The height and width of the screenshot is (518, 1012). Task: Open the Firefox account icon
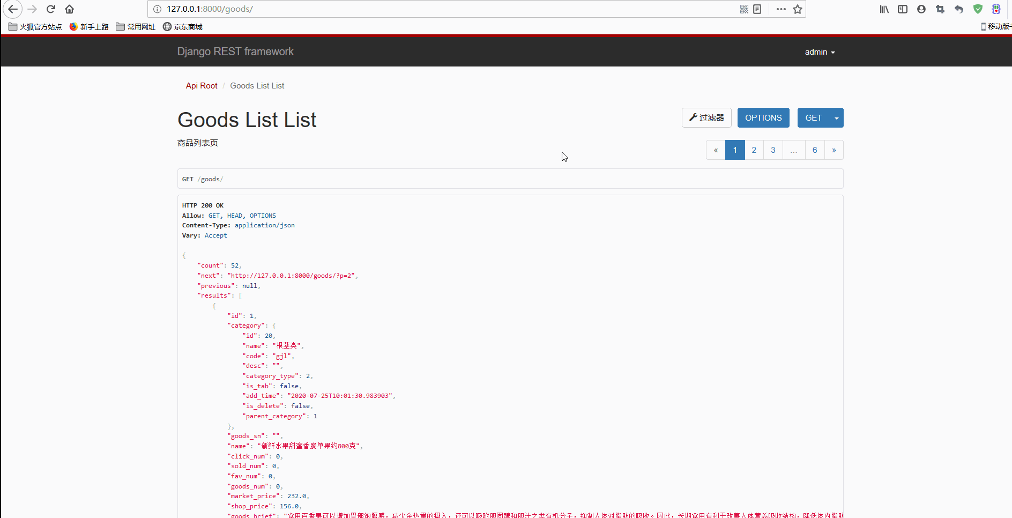(921, 9)
